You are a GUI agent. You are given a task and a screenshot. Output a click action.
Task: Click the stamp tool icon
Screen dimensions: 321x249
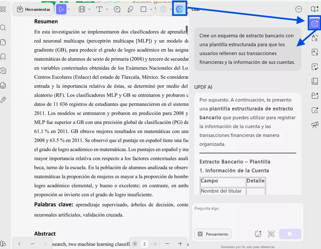[163, 9]
